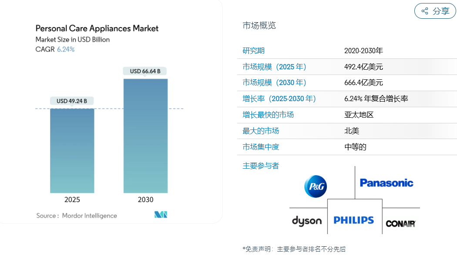Open the 市场规模（2025 年） link
This screenshot has width=457, height=255.
click(273, 67)
